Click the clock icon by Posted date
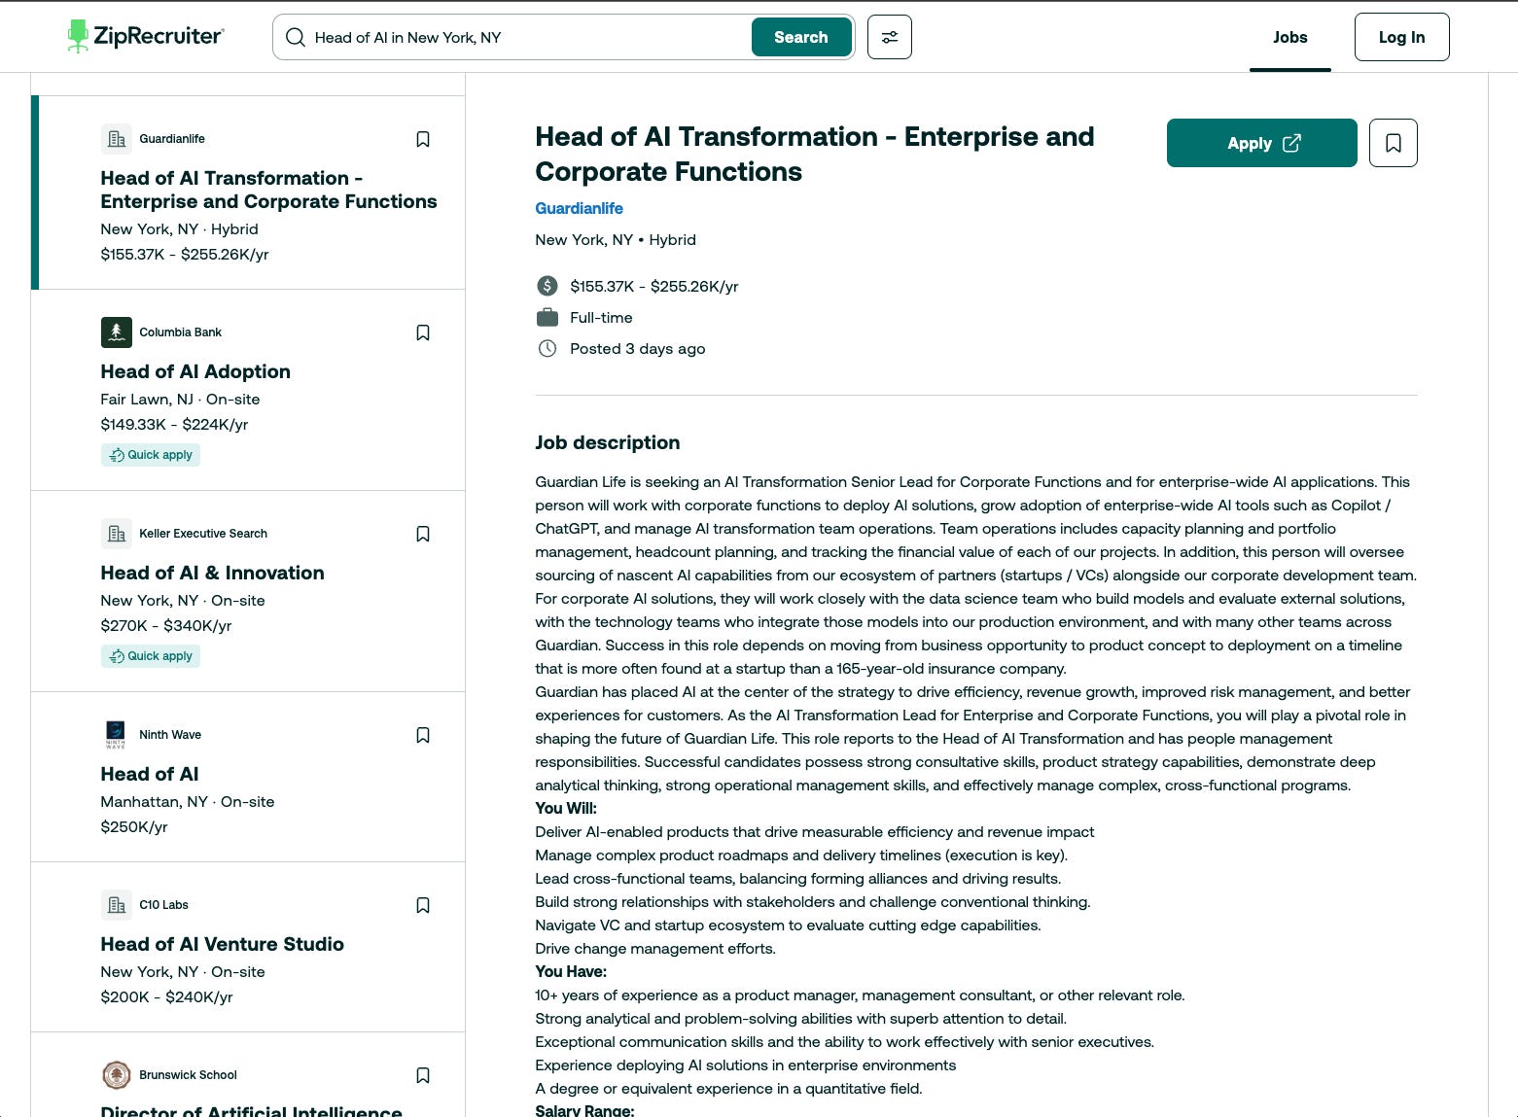Screen dimensions: 1518x1117 point(547,348)
